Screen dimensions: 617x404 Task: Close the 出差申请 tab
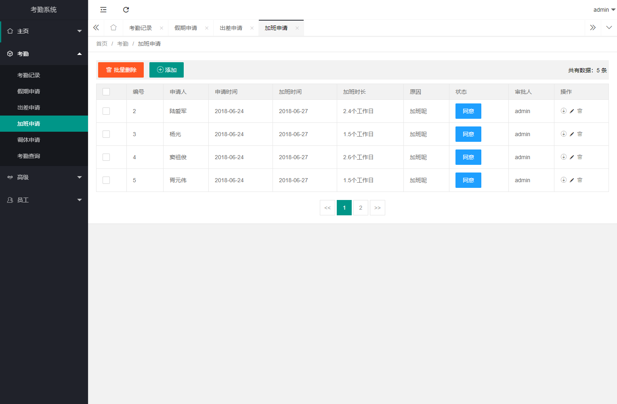coord(252,28)
